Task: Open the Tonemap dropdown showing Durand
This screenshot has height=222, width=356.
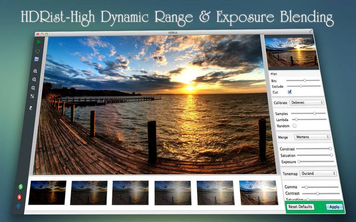Action: (318, 173)
